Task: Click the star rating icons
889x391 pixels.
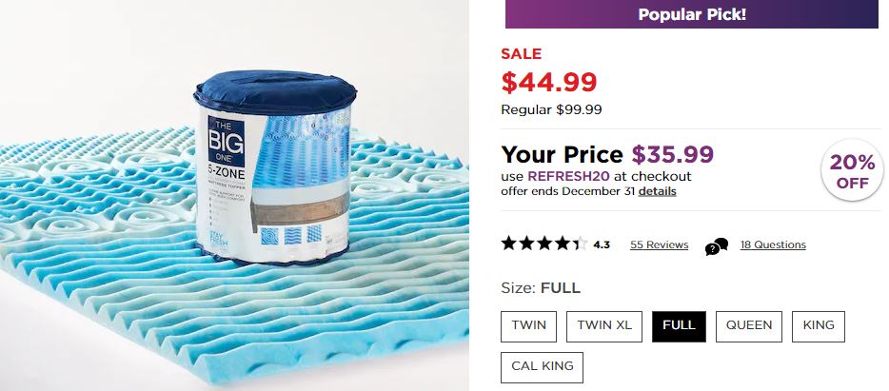Action: [543, 244]
